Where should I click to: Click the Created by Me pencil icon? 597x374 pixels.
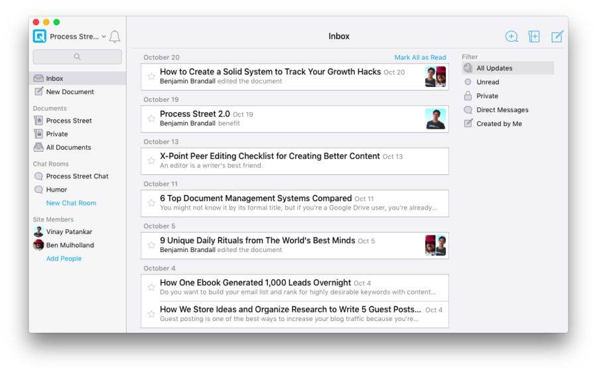468,123
